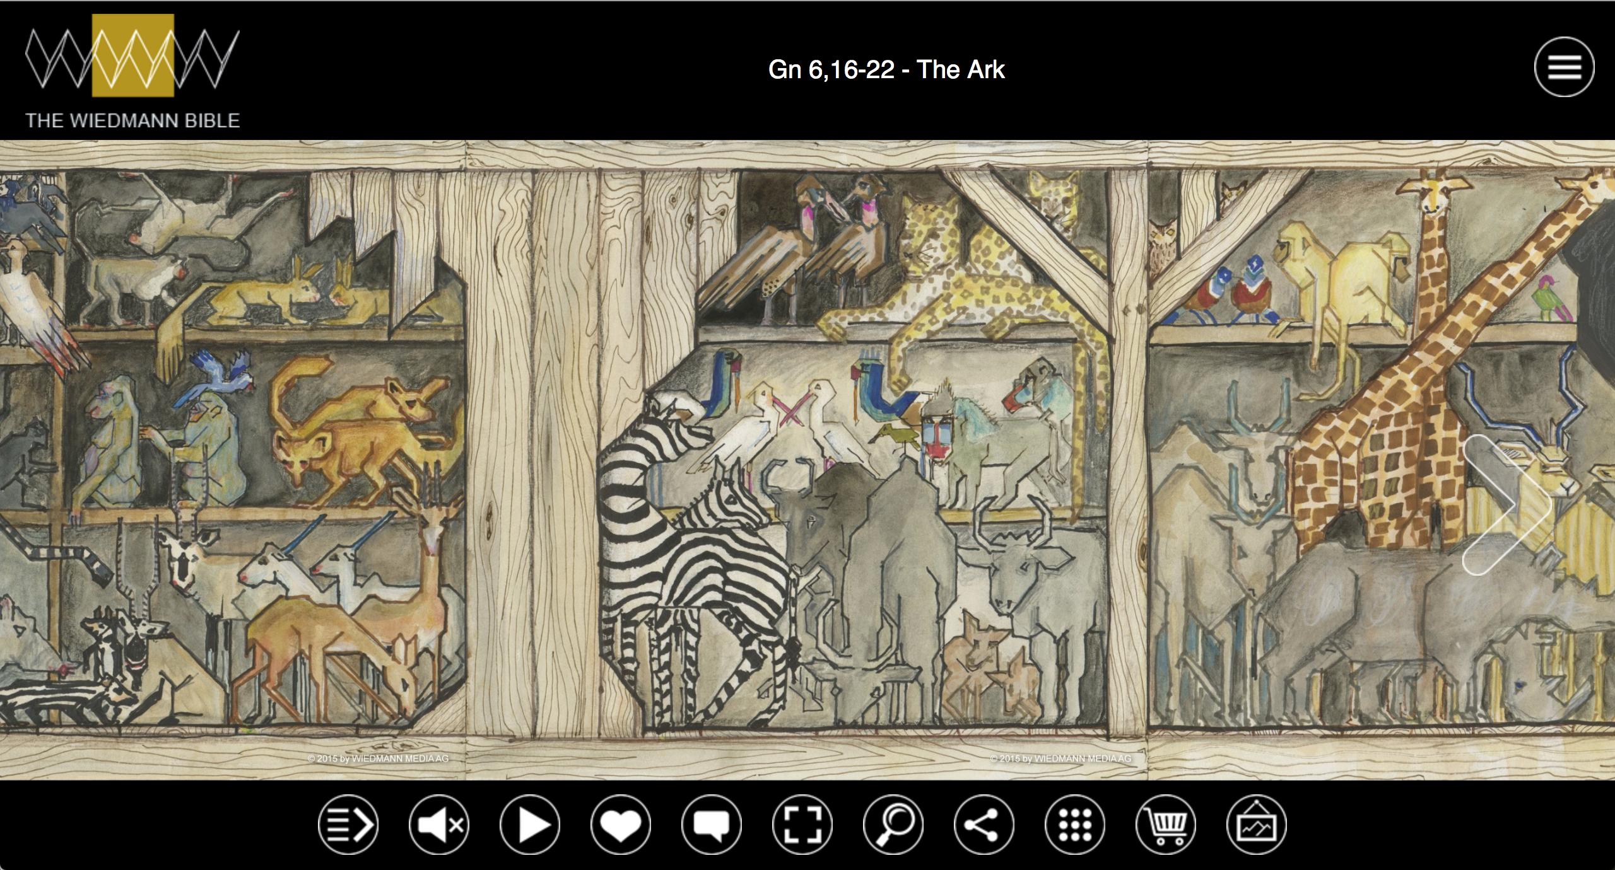1615x870 pixels.
Task: Share this image using the share icon
Action: [984, 825]
